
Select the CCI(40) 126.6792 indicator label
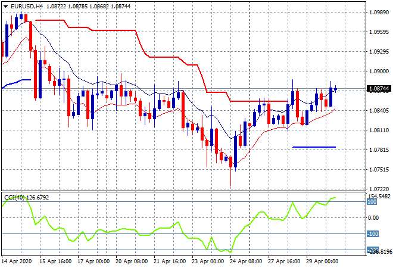(26, 198)
